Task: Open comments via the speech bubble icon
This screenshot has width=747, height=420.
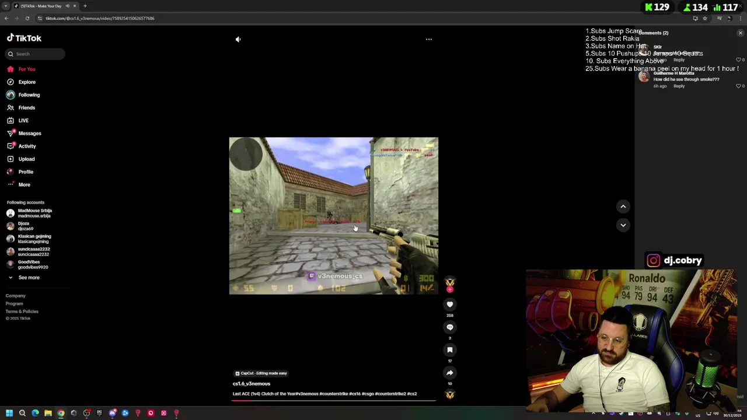Action: point(450,327)
